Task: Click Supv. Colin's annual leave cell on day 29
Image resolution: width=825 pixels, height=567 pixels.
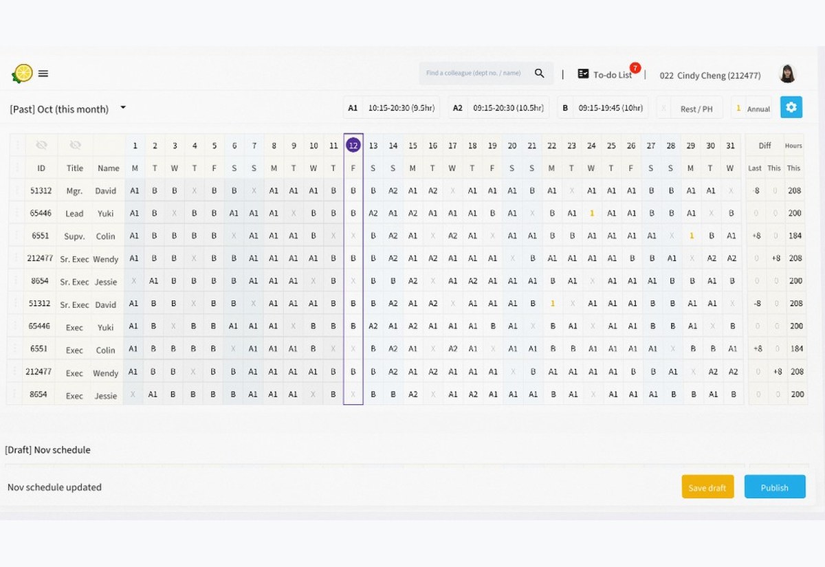Action: (691, 236)
